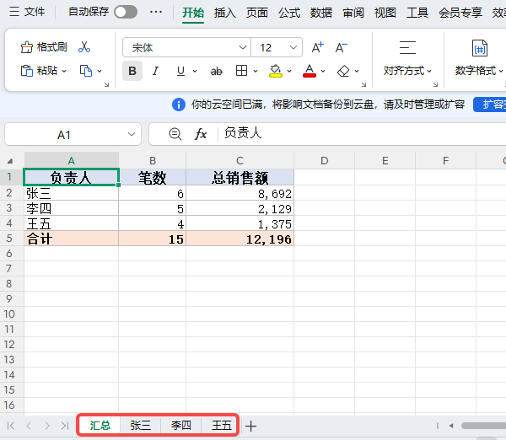Switch to the 李四 sheet tab

(181, 426)
